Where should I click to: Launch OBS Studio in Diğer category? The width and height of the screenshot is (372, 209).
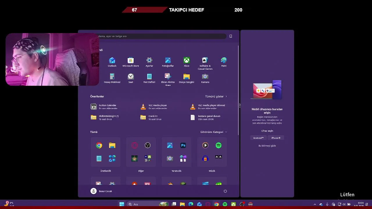(148, 145)
